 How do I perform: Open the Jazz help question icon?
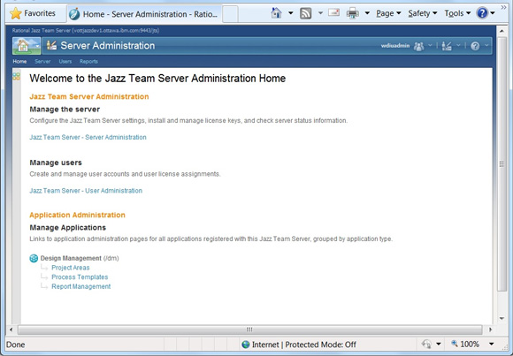(475, 46)
